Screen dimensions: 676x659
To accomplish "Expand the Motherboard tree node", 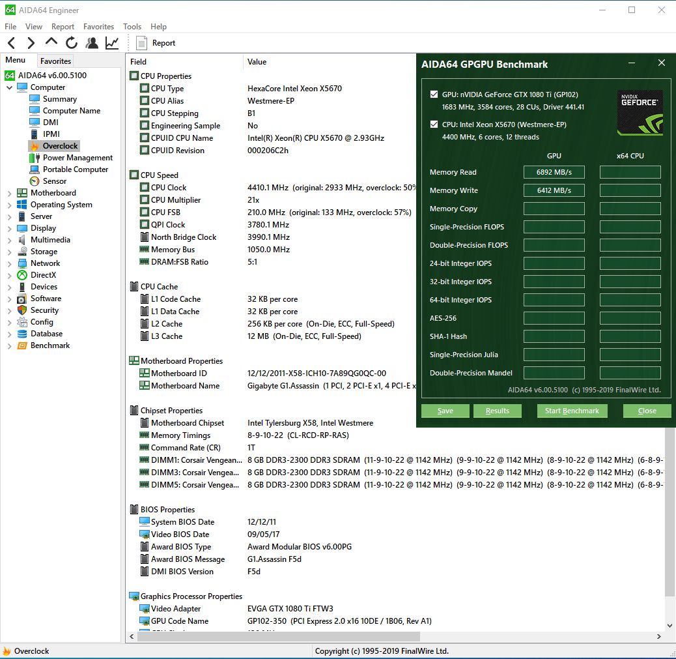I will coord(9,193).
